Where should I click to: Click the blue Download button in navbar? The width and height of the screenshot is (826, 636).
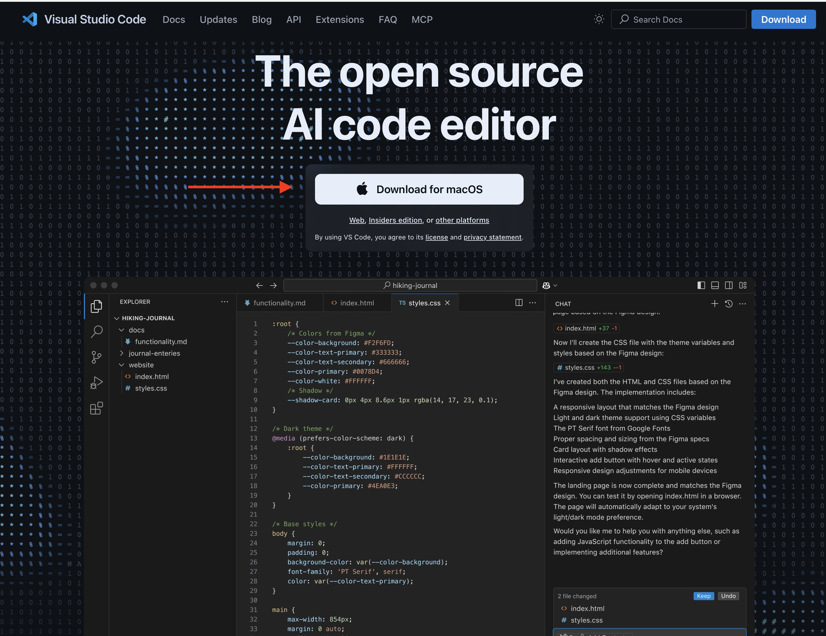783,19
